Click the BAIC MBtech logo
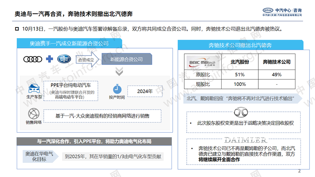 [202, 62]
